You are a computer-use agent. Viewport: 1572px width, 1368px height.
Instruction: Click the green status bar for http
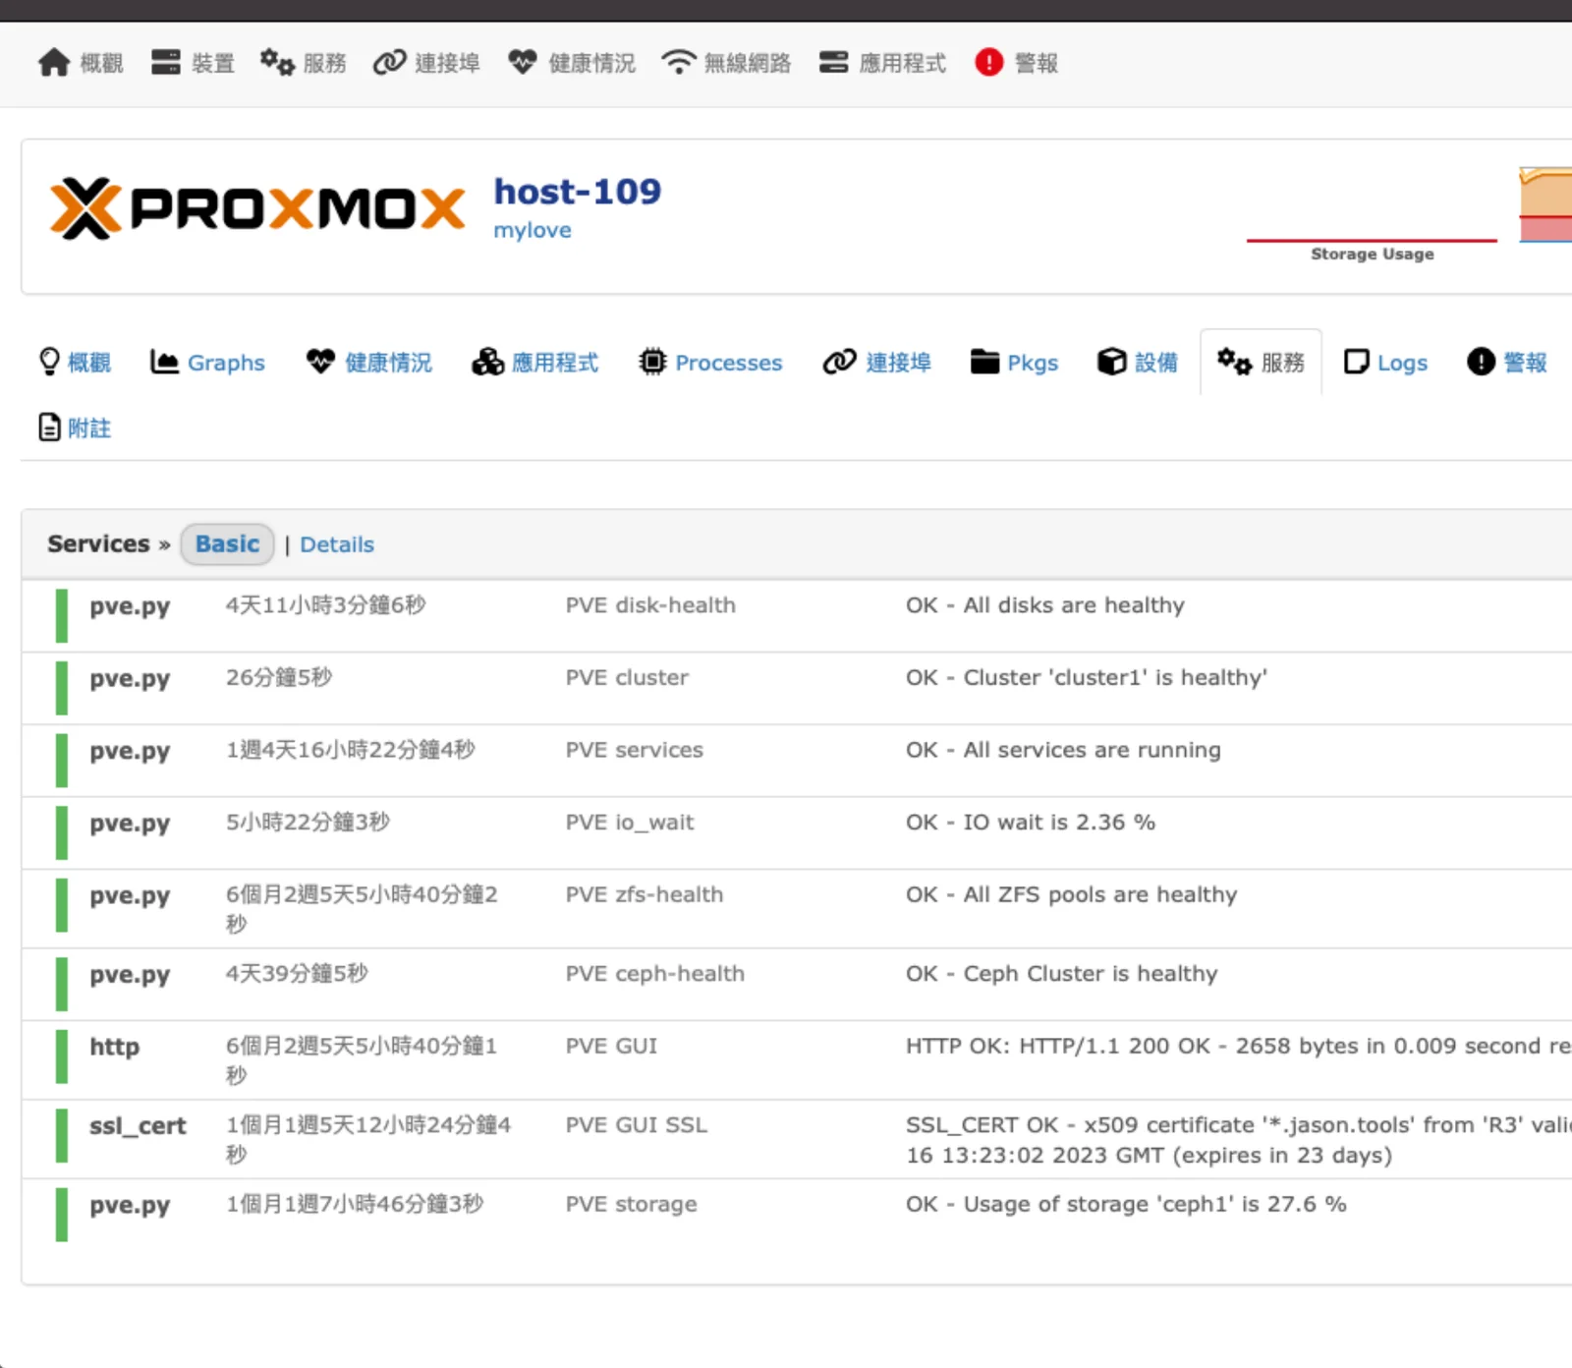(x=61, y=1056)
